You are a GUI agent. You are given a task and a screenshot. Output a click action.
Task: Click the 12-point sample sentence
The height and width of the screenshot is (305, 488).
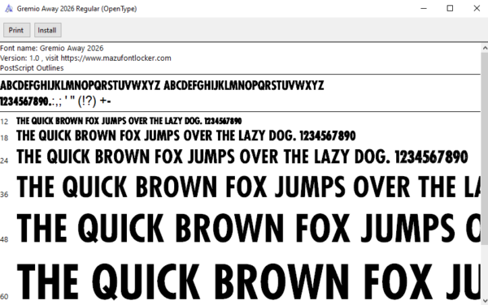[129, 121]
